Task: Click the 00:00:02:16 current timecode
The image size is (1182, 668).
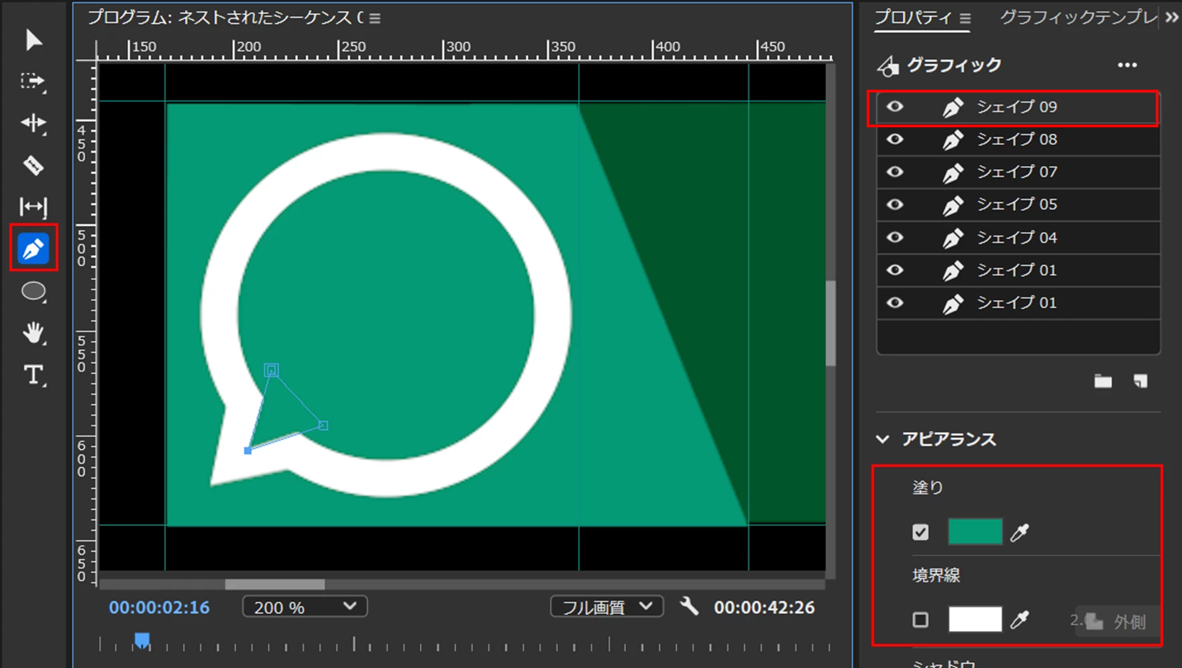Action: tap(159, 608)
